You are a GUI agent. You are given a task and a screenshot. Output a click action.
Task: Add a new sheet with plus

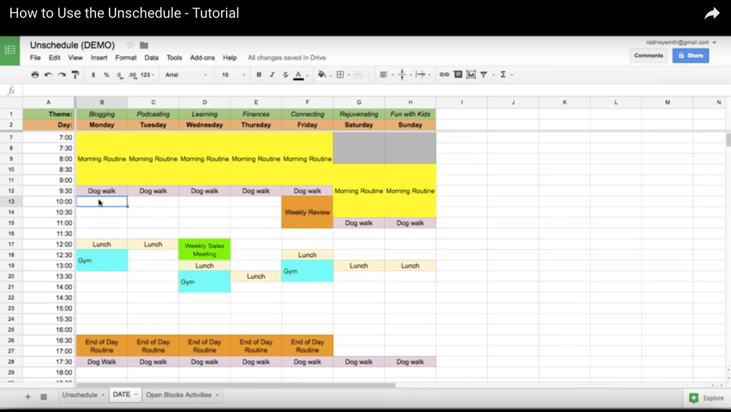point(28,396)
